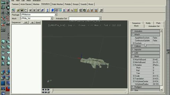The height and width of the screenshot is (95, 170).
Task: Click the jump to first frame button
Action: tap(43, 92)
